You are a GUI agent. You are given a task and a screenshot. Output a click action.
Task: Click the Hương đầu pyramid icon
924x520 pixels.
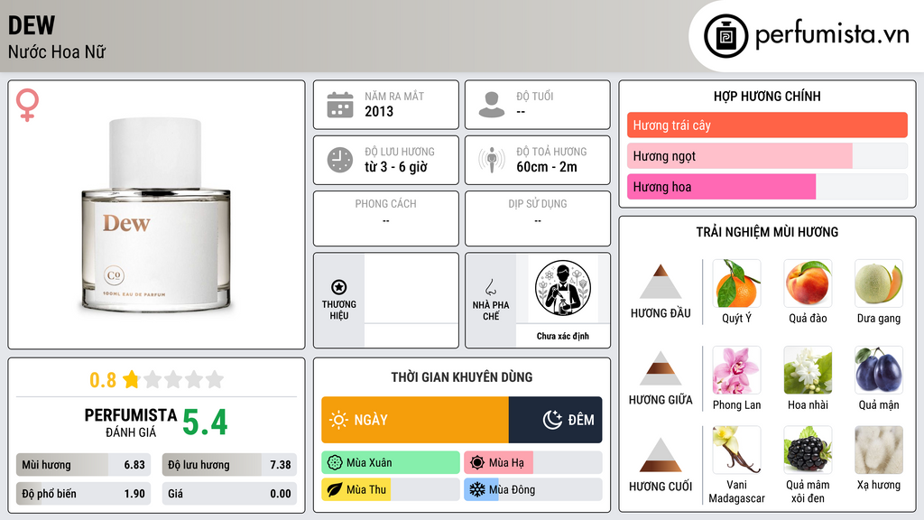661,282
